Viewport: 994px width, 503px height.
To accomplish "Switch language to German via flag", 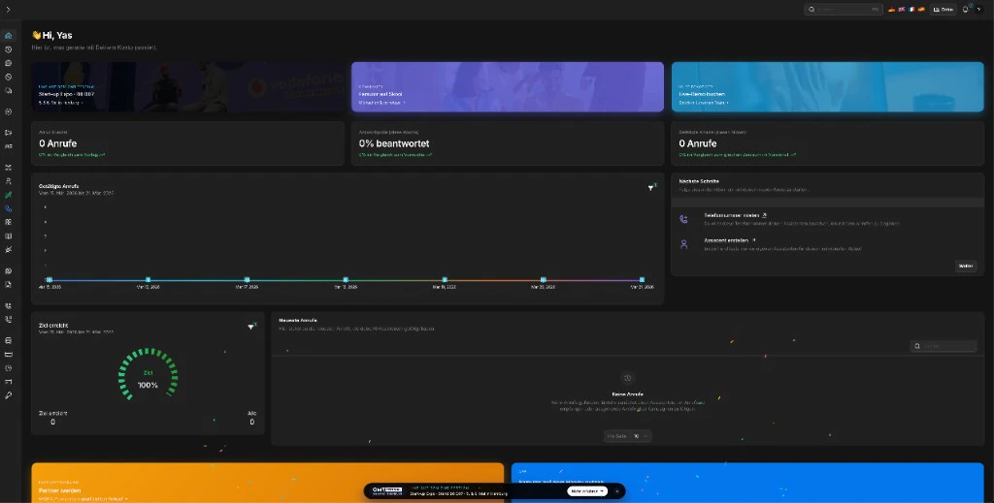I will click(891, 10).
